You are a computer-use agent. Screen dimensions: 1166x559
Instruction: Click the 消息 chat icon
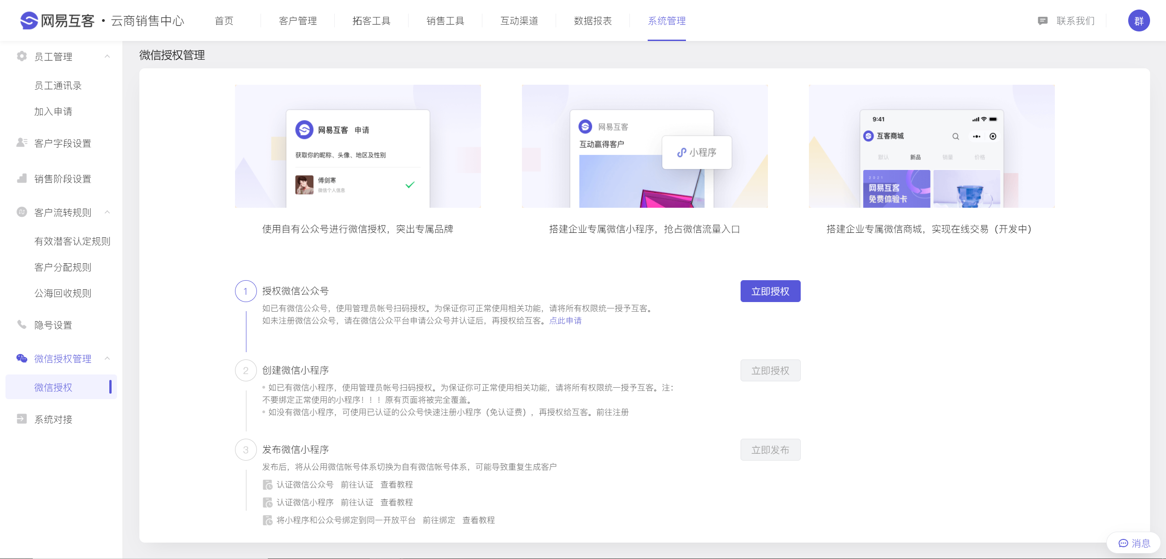coord(1123,543)
